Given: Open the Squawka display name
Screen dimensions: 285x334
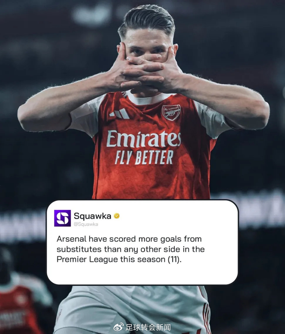Looking at the screenshot, I should [92, 216].
